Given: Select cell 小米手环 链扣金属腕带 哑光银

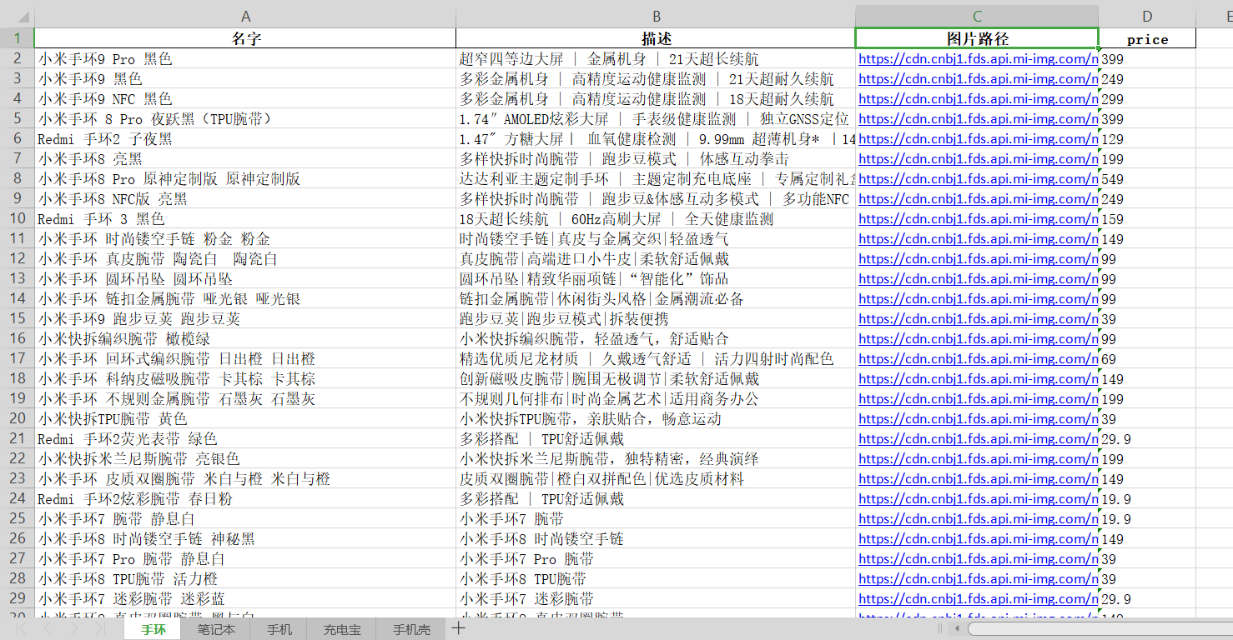Looking at the screenshot, I should pos(245,298).
